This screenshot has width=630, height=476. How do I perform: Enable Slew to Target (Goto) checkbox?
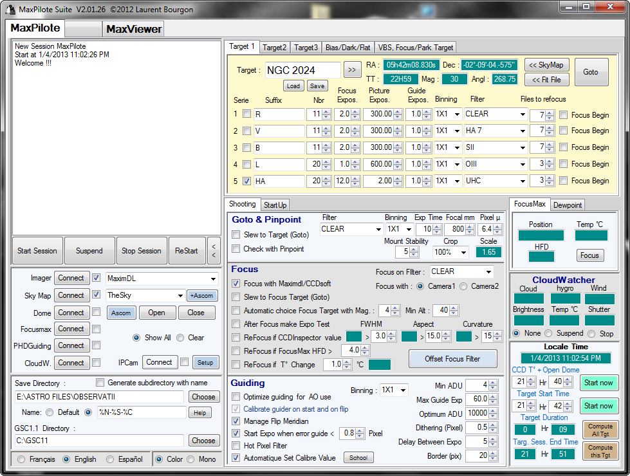pos(236,235)
